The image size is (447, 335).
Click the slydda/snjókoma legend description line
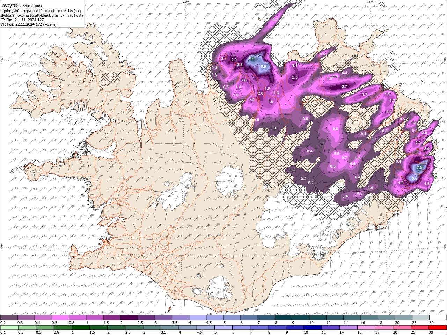coord(42,15)
